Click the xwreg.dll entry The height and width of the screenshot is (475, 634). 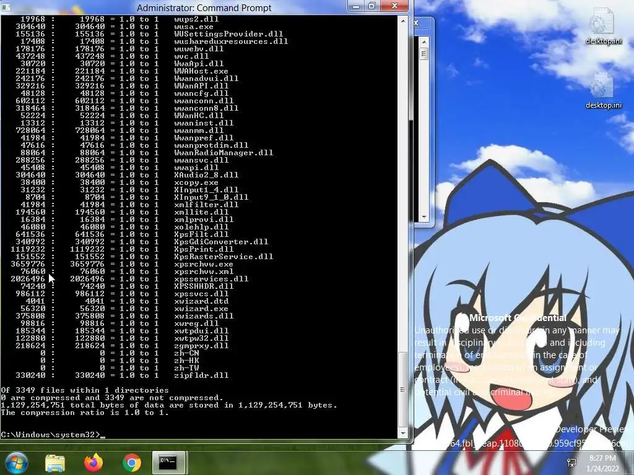pos(196,323)
